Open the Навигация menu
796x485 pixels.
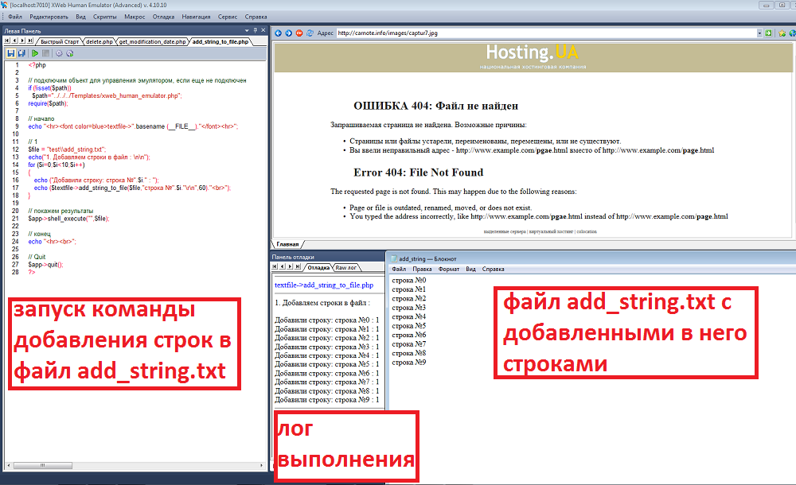click(x=196, y=17)
